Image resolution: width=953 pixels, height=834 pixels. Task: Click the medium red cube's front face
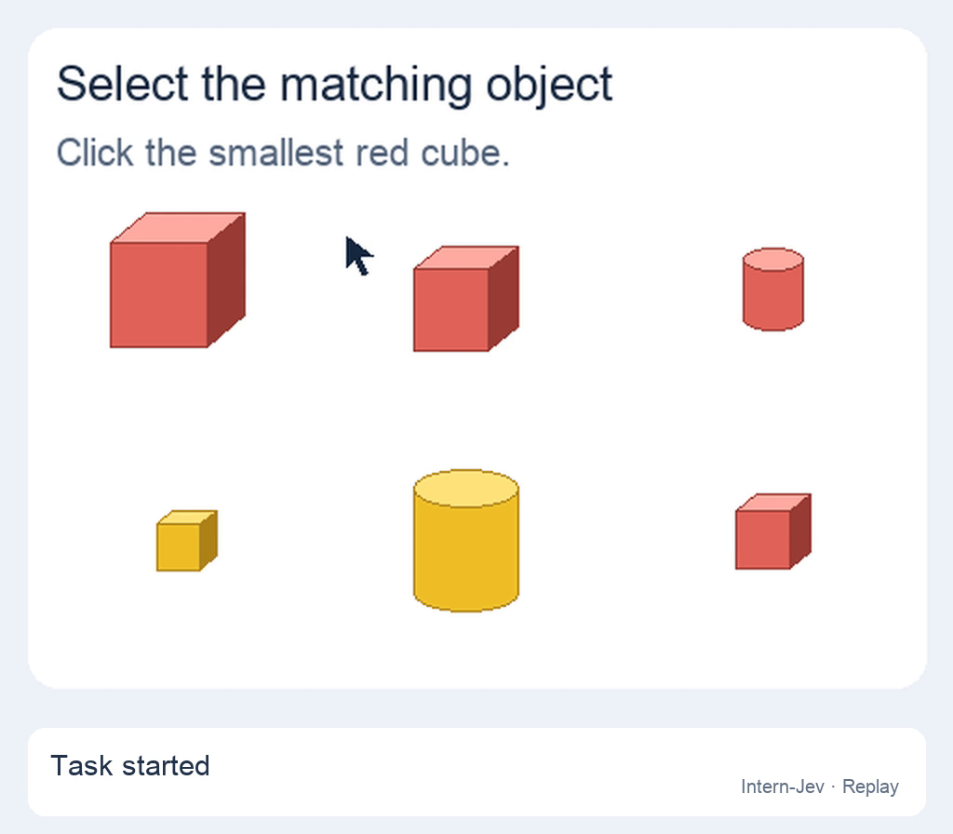pos(451,310)
